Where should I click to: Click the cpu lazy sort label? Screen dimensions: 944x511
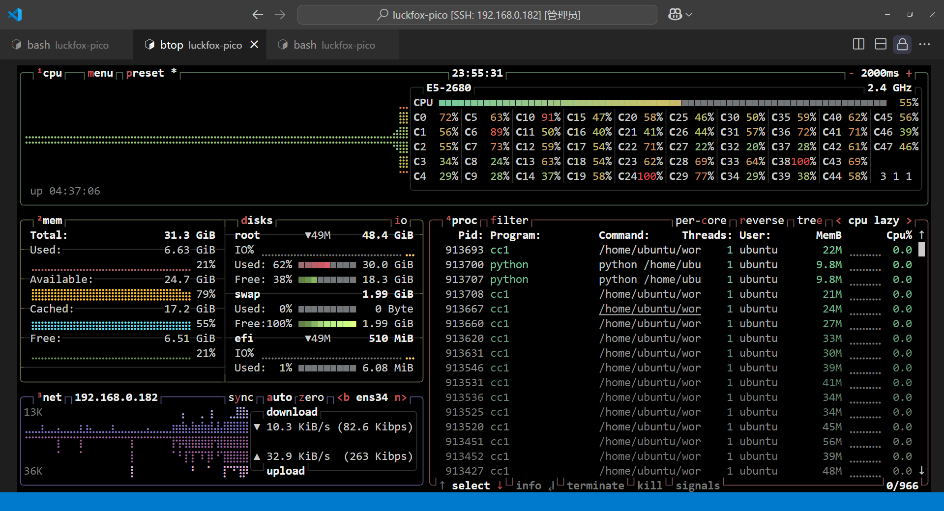tap(874, 221)
